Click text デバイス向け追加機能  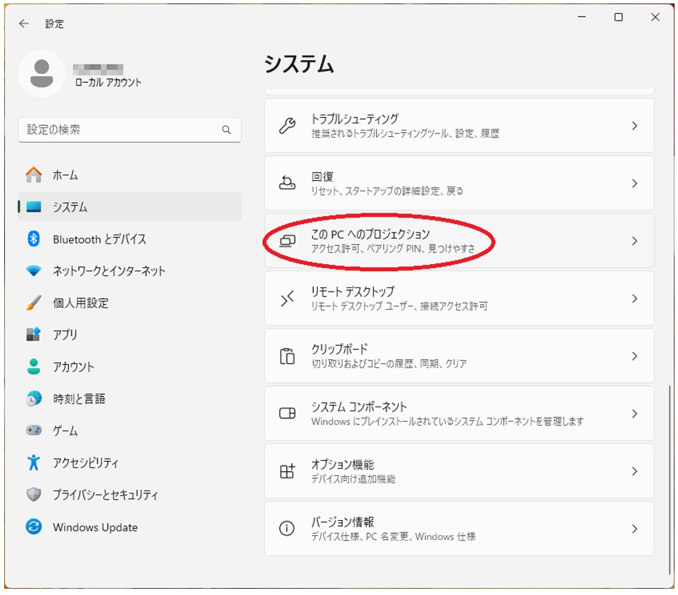click(x=353, y=479)
